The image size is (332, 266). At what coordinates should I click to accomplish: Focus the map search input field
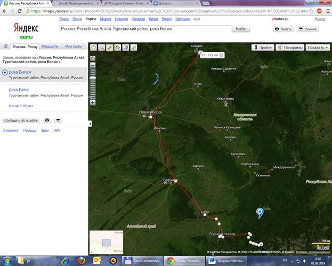pyautogui.click(x=145, y=29)
